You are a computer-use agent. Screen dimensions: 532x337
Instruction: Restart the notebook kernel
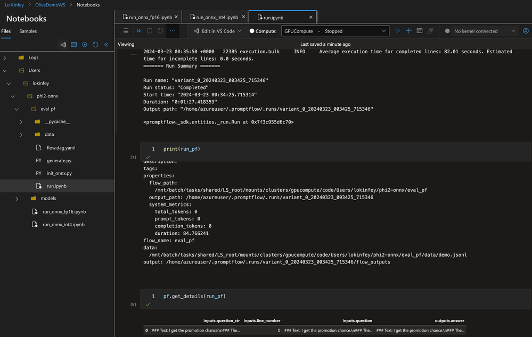[x=160, y=31]
